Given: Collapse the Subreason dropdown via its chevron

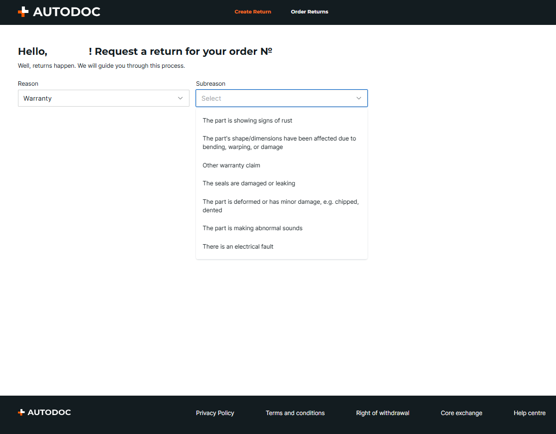Looking at the screenshot, I should point(359,98).
